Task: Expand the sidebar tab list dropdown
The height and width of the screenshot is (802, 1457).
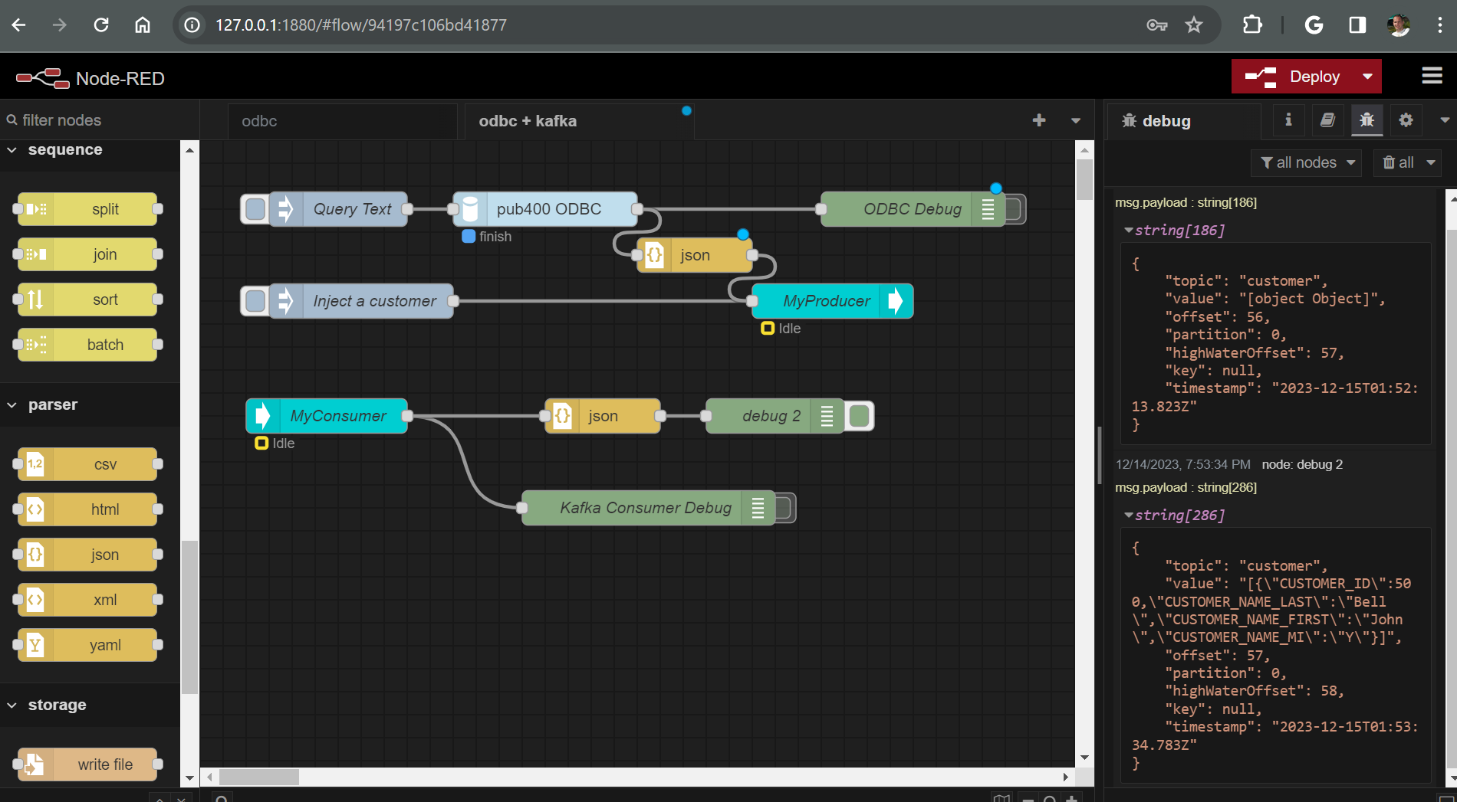Action: (1445, 120)
